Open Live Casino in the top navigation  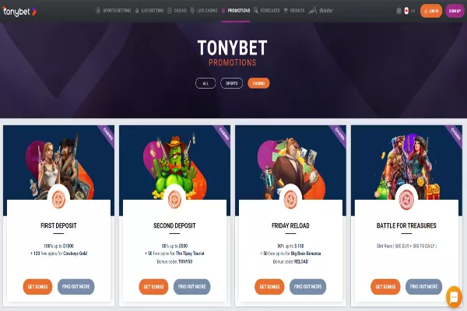pyautogui.click(x=204, y=11)
